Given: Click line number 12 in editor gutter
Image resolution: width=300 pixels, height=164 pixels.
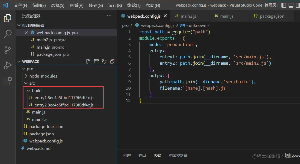Looking at the screenshot, I should point(128,101).
